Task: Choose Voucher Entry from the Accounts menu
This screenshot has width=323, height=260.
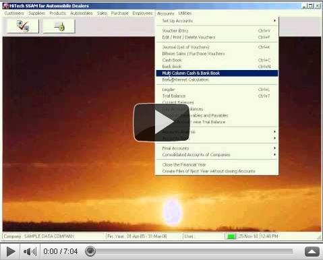Action: (217, 30)
